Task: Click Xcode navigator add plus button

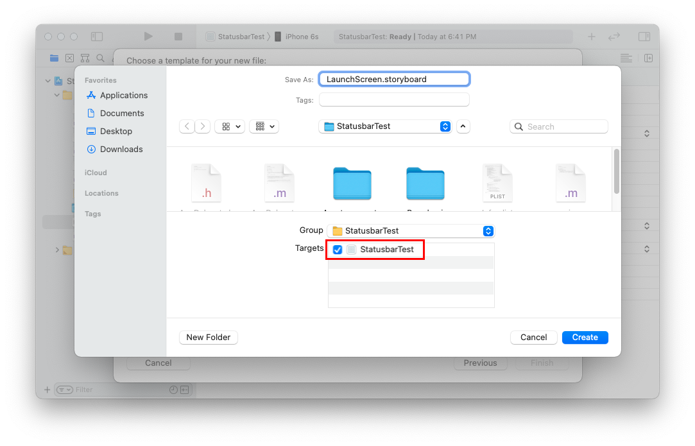Action: [x=47, y=390]
